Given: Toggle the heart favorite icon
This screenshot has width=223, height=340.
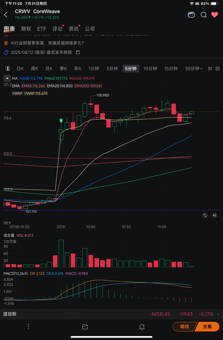Looking at the screenshot, I should click(215, 15).
